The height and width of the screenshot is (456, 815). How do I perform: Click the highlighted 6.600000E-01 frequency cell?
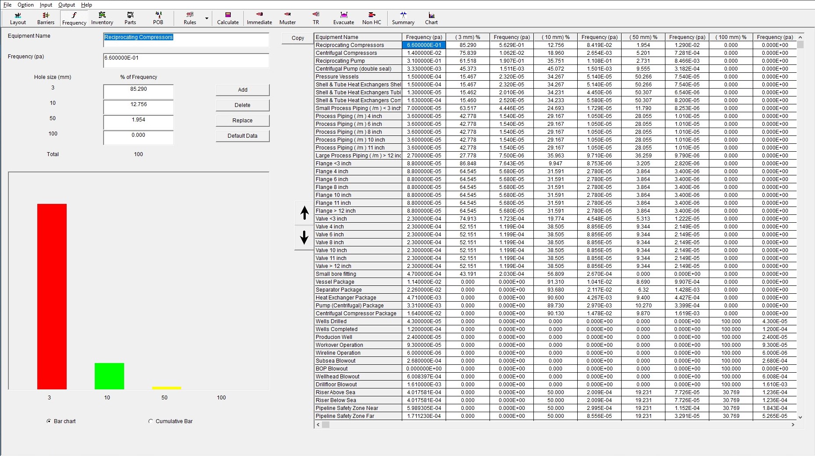coord(424,45)
